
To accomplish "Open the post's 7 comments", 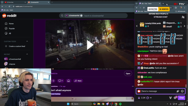I will pos(61,81).
